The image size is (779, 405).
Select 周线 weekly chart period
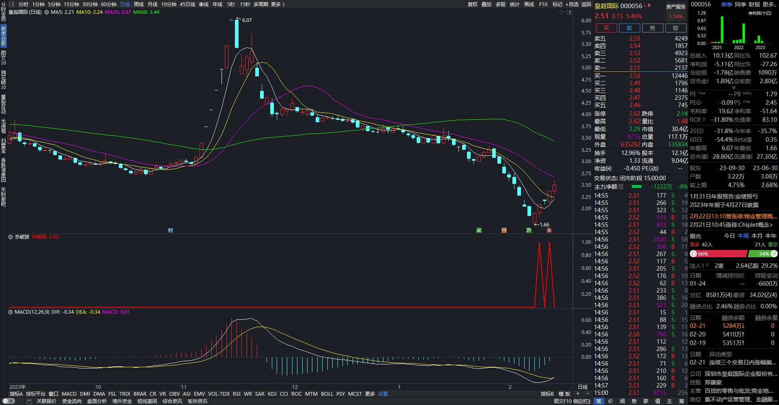[x=139, y=4]
